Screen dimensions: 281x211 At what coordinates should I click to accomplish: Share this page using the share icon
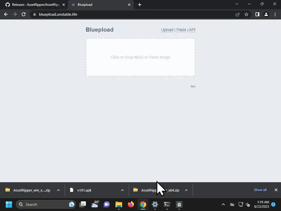tap(238, 14)
